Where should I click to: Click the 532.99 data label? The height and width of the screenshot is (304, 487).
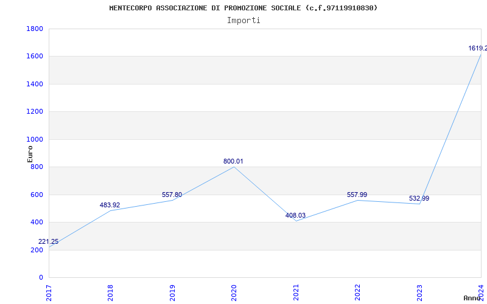[419, 199]
